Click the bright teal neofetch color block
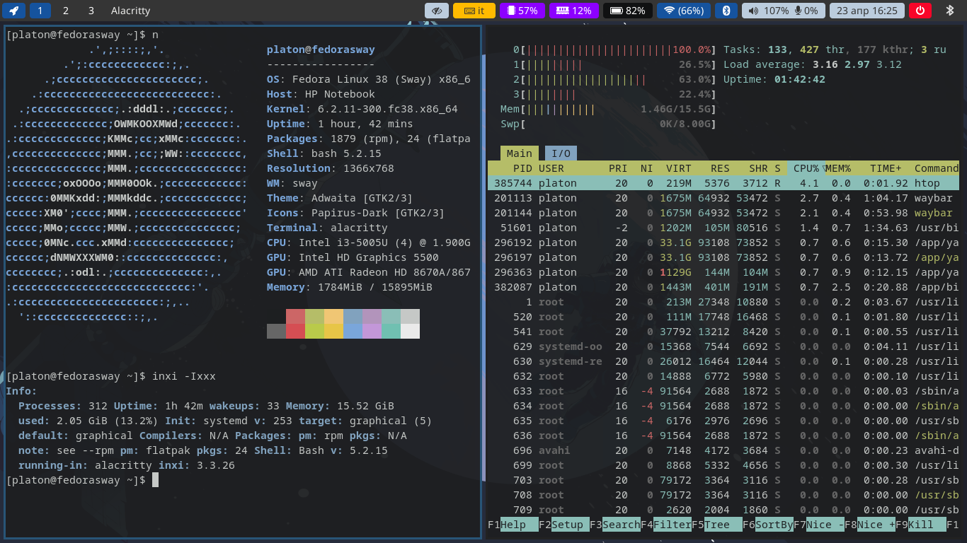 (391, 331)
